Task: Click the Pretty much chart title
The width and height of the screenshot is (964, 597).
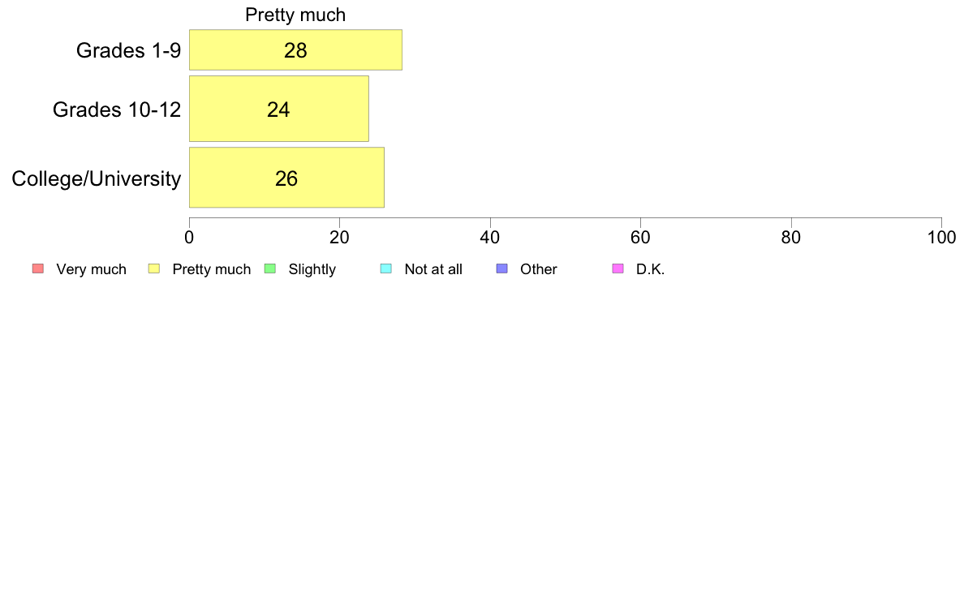Action: tap(295, 15)
